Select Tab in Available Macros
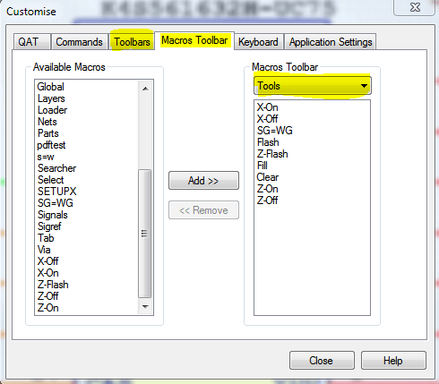Screen dimensions: 439x384 [x=46, y=238]
